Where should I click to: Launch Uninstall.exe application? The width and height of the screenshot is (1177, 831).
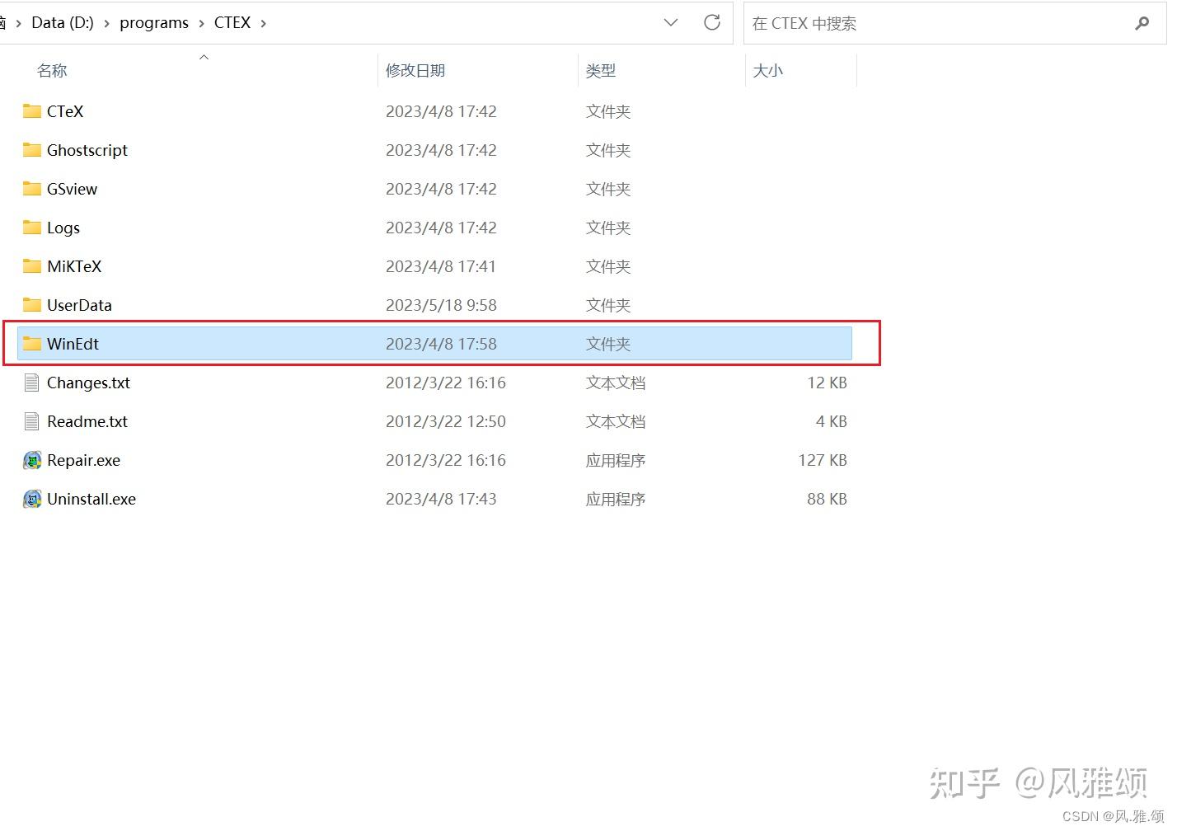point(91,499)
